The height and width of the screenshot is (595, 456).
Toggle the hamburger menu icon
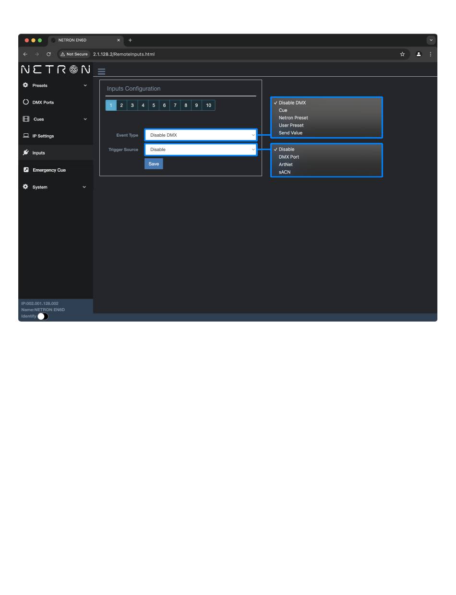coord(101,71)
